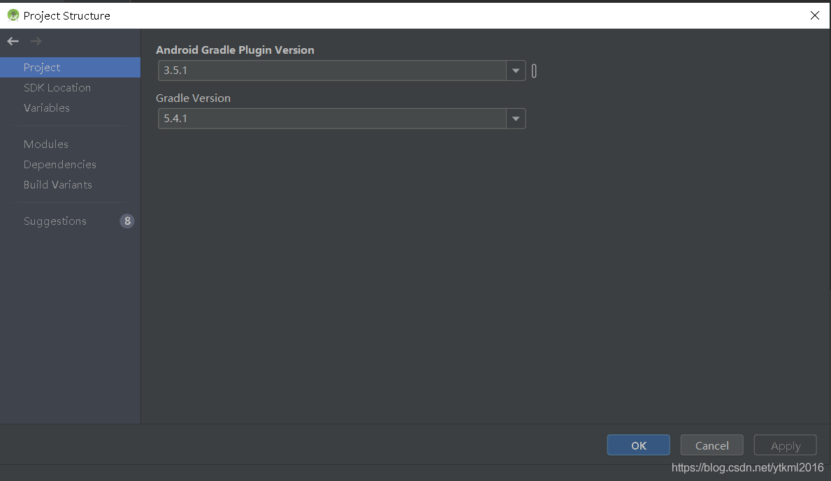View the Suggestions section

[x=55, y=221]
